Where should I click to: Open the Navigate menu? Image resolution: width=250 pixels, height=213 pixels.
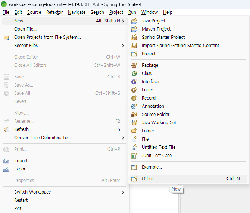77,12
